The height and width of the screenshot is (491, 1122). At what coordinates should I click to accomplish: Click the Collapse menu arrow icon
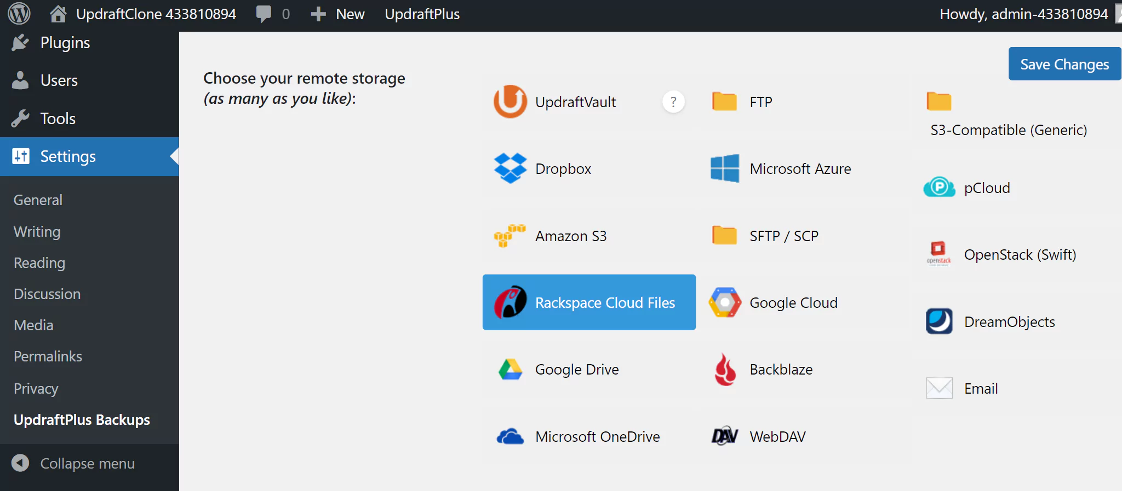click(20, 463)
